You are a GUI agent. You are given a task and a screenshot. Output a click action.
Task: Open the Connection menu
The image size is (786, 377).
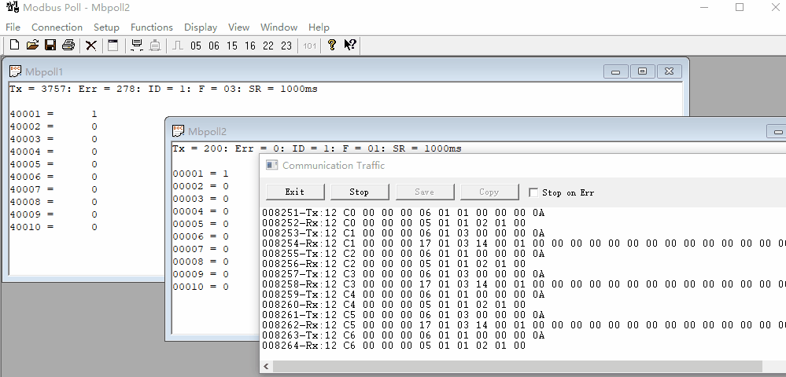(x=57, y=27)
